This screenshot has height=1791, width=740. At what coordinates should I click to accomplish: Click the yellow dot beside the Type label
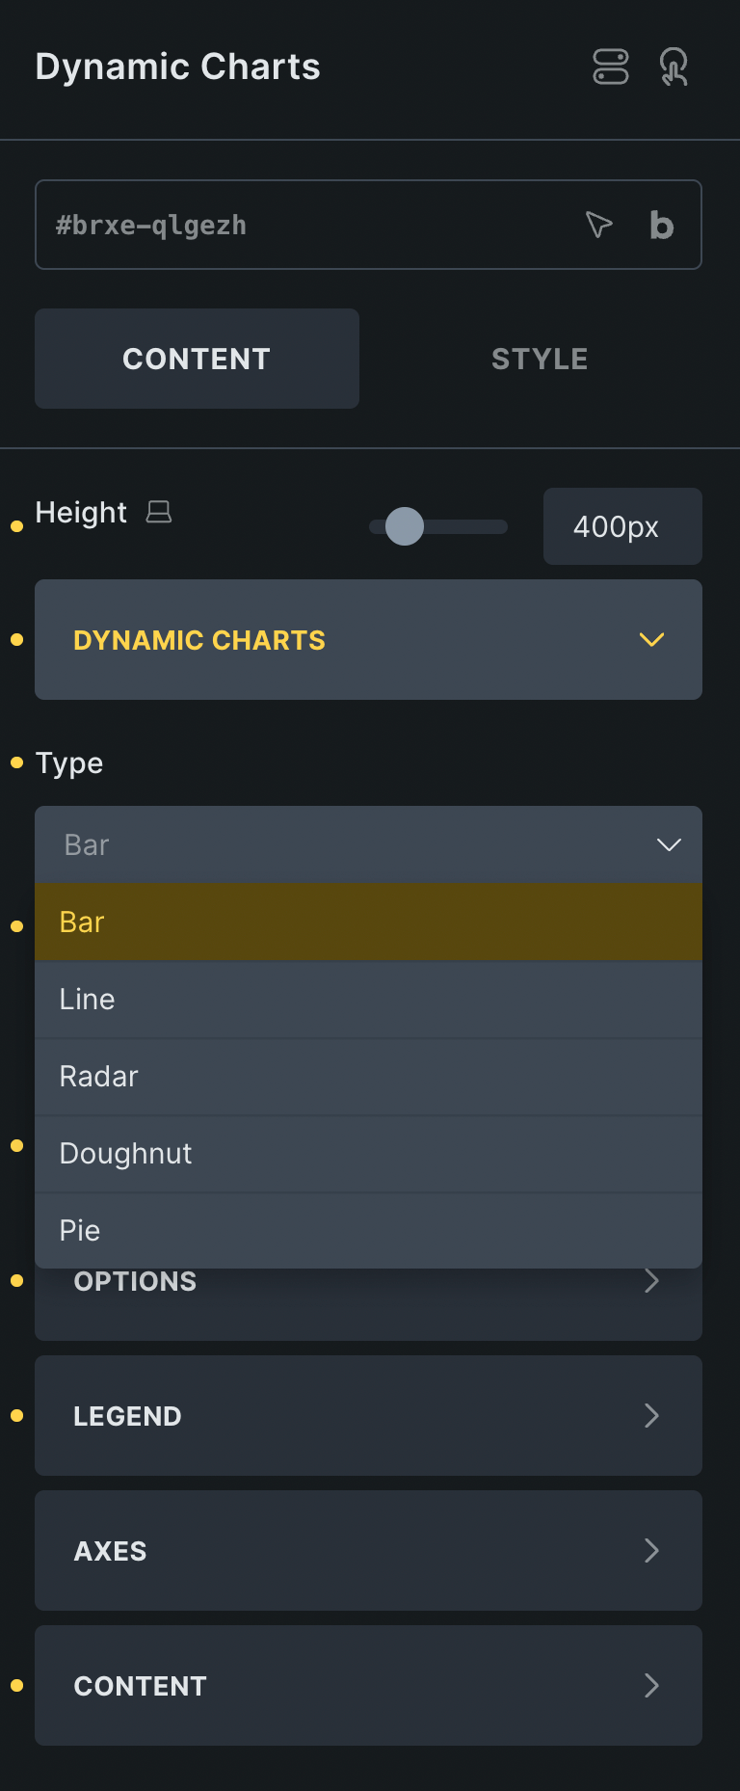15,762
